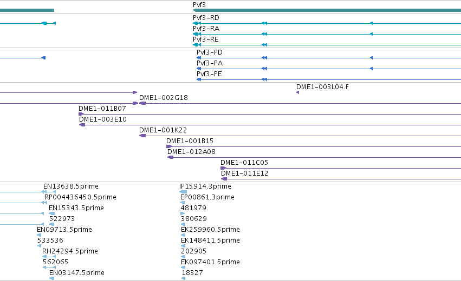The width and height of the screenshot is (461, 281).
Task: Select the Pvf3 gene bar
Action: [x=327, y=10]
